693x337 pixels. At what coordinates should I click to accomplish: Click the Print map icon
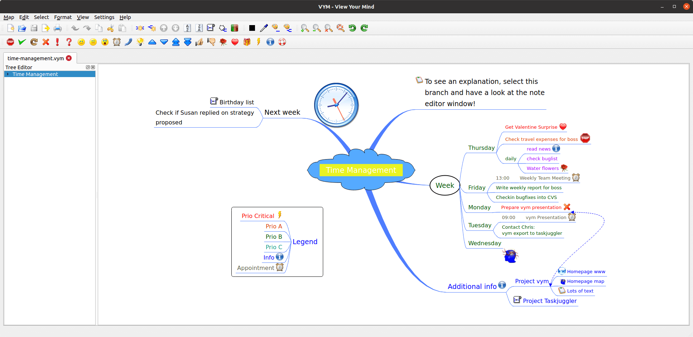58,28
